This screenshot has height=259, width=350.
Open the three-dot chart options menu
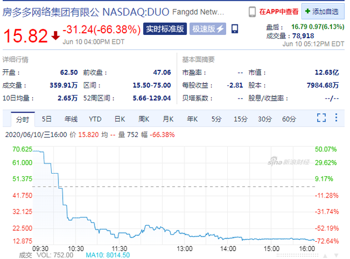(336, 118)
